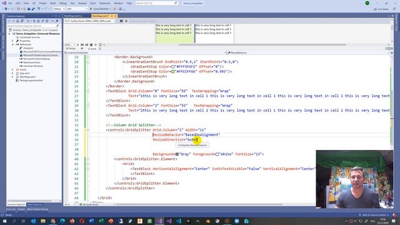This screenshot has height=225, width=400.
Task: Click Add to Source Control in status bar
Action: [x=374, y=215]
